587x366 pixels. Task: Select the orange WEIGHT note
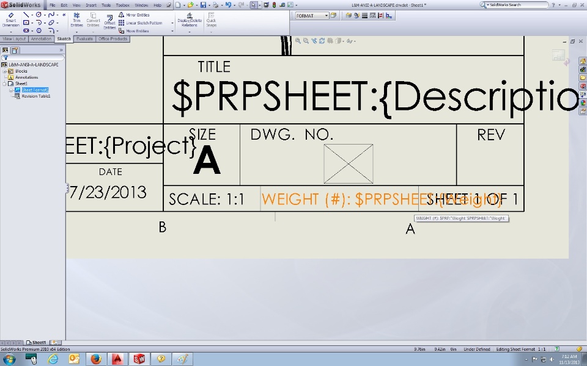click(382, 199)
